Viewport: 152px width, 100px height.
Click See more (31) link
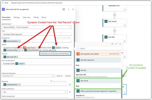(x=114, y=54)
